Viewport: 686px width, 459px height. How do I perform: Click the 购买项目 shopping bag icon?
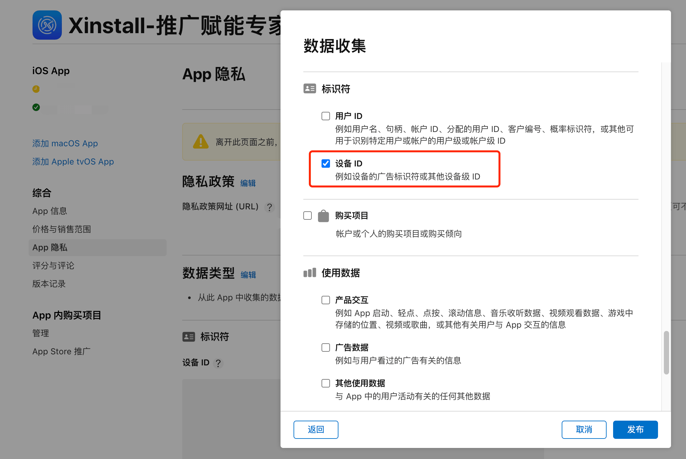(x=323, y=215)
